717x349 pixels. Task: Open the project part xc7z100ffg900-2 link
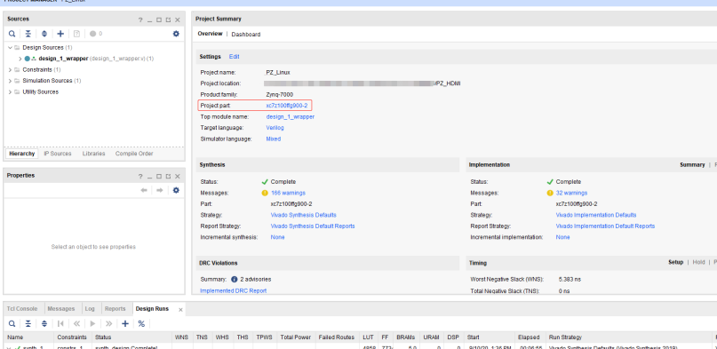287,106
